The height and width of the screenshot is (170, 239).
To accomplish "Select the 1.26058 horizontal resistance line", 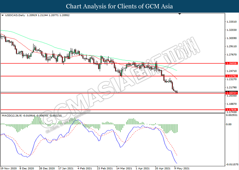I will [102, 64].
